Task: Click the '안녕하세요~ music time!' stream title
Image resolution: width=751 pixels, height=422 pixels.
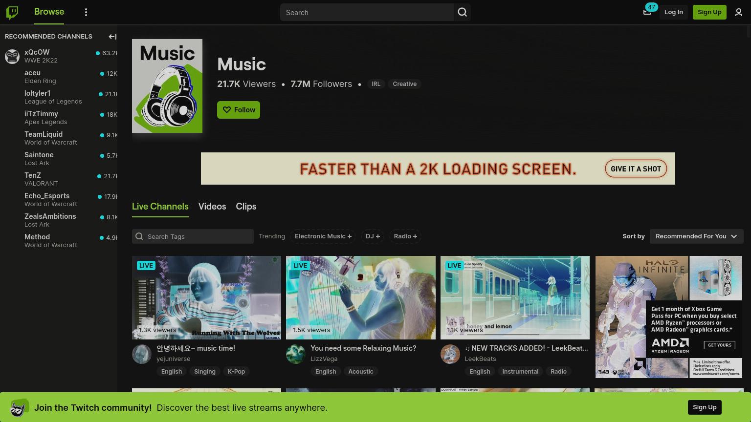Action: coord(196,348)
